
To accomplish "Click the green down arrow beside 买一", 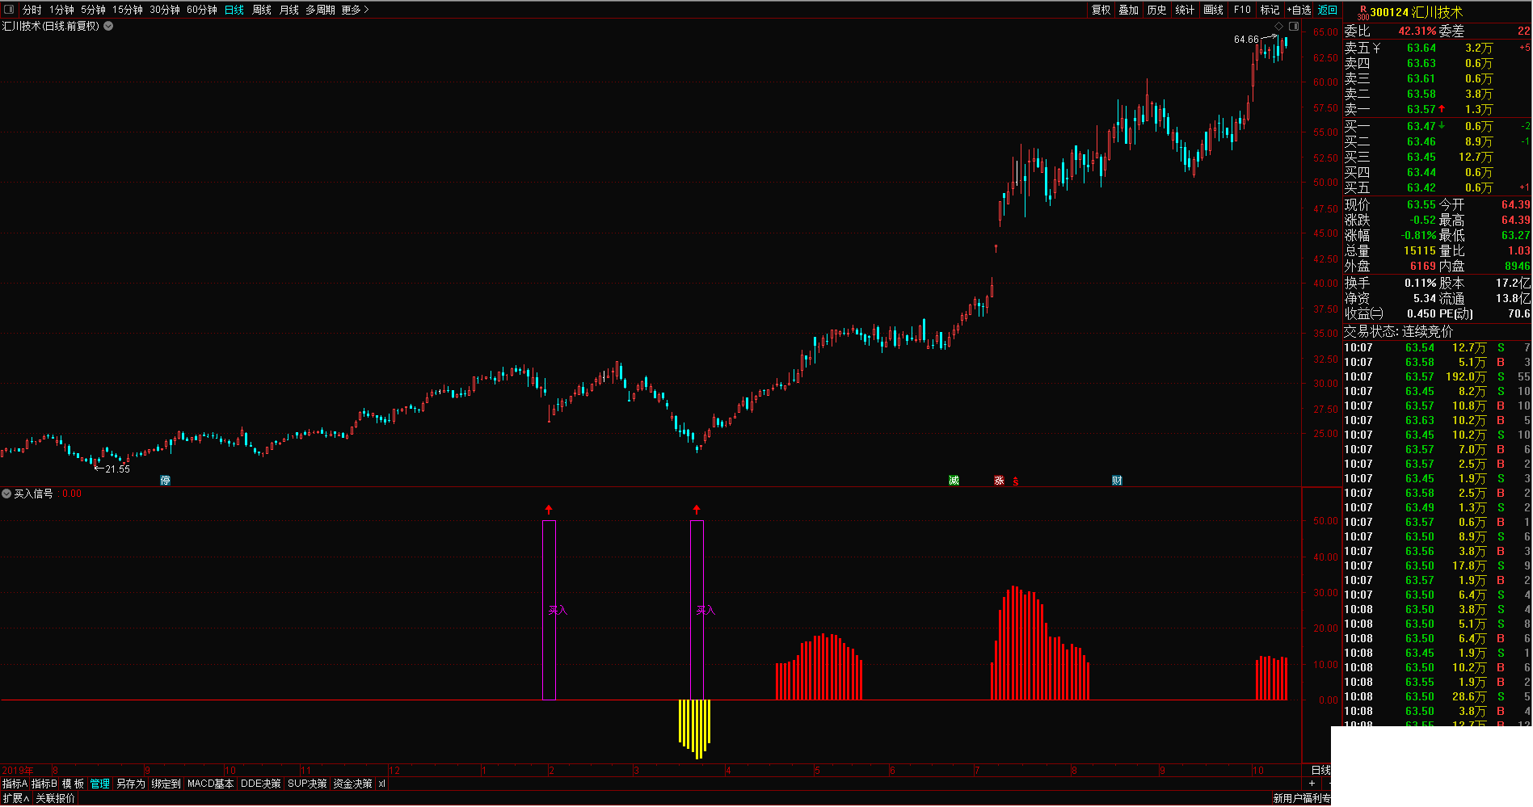I will click(x=1442, y=126).
